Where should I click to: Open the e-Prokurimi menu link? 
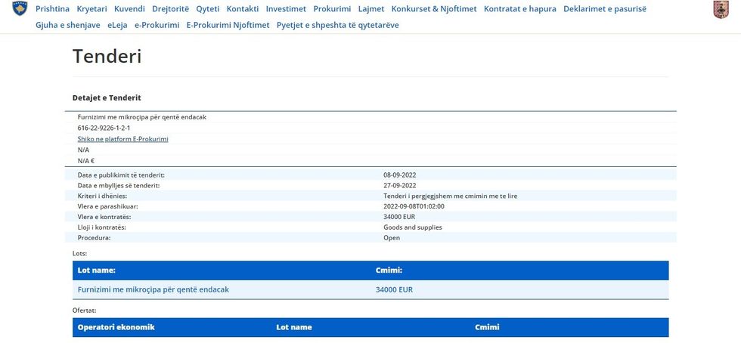[157, 25]
